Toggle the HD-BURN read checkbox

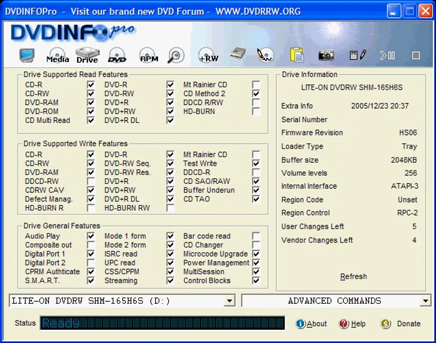tap(256, 111)
